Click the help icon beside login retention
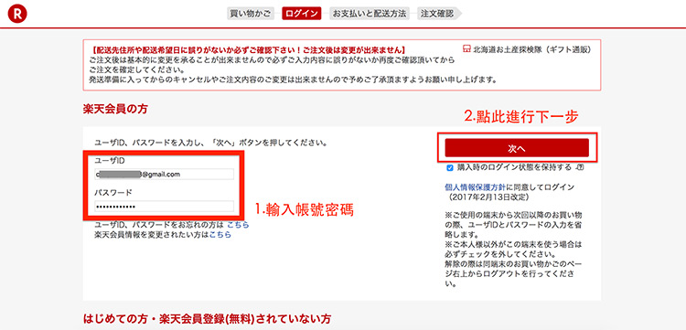The height and width of the screenshot is (330, 686). (x=581, y=167)
